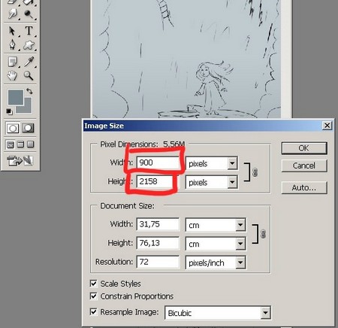Select the Type tool
Image resolution: width=338 pixels, height=328 pixels.
coord(29,31)
